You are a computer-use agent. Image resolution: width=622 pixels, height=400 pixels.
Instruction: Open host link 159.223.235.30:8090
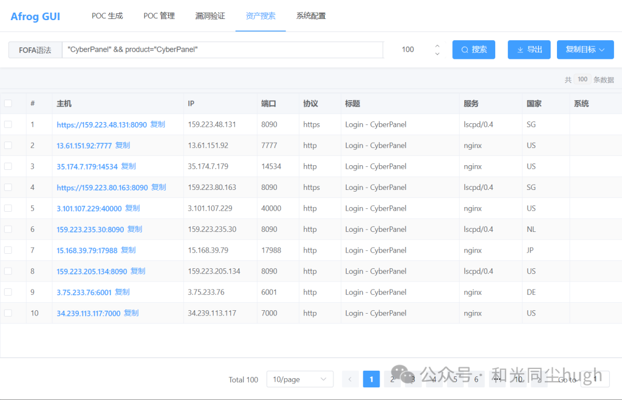click(x=90, y=230)
